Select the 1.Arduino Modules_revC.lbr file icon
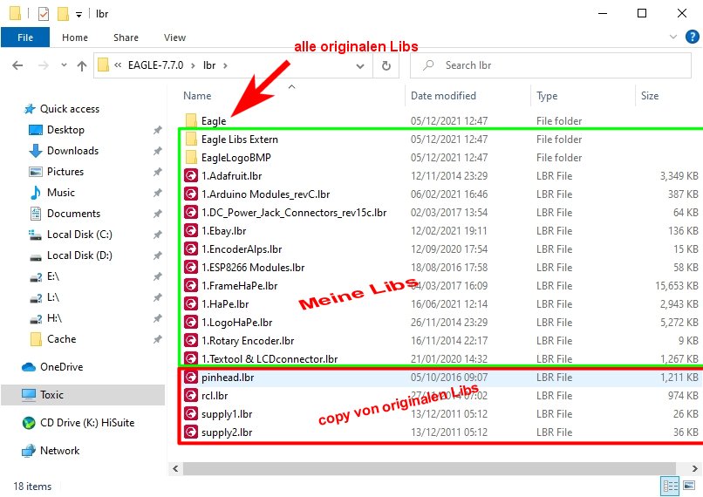703x497 pixels. coord(191,194)
